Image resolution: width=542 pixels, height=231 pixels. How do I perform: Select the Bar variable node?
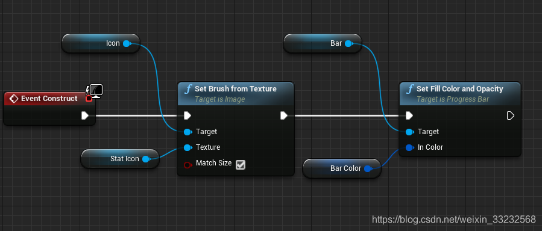tap(323, 43)
